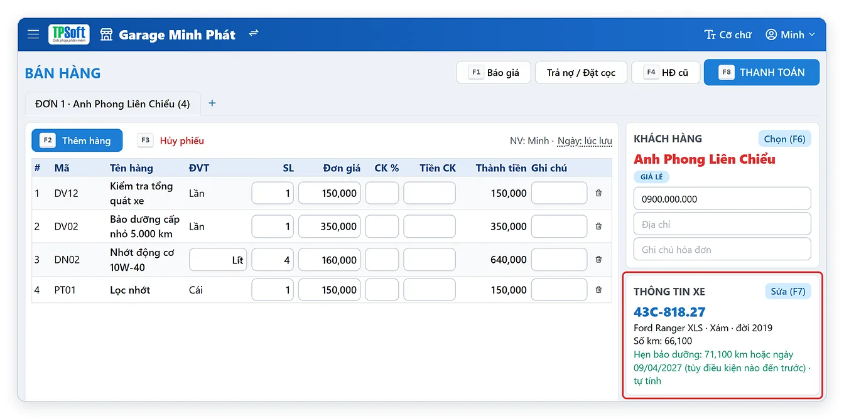Click the Ghi chú hóa đơn field
The height and width of the screenshot is (419, 844).
click(722, 249)
